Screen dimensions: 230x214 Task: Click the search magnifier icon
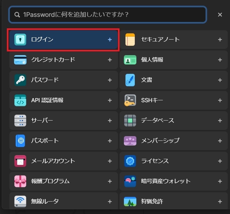17,15
